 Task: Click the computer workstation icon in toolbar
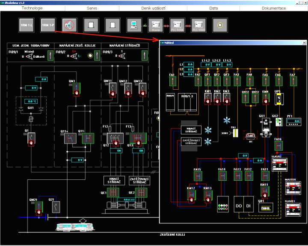(134, 25)
